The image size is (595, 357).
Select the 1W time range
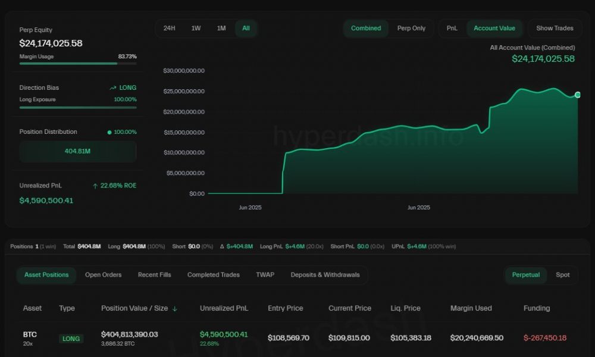[196, 28]
